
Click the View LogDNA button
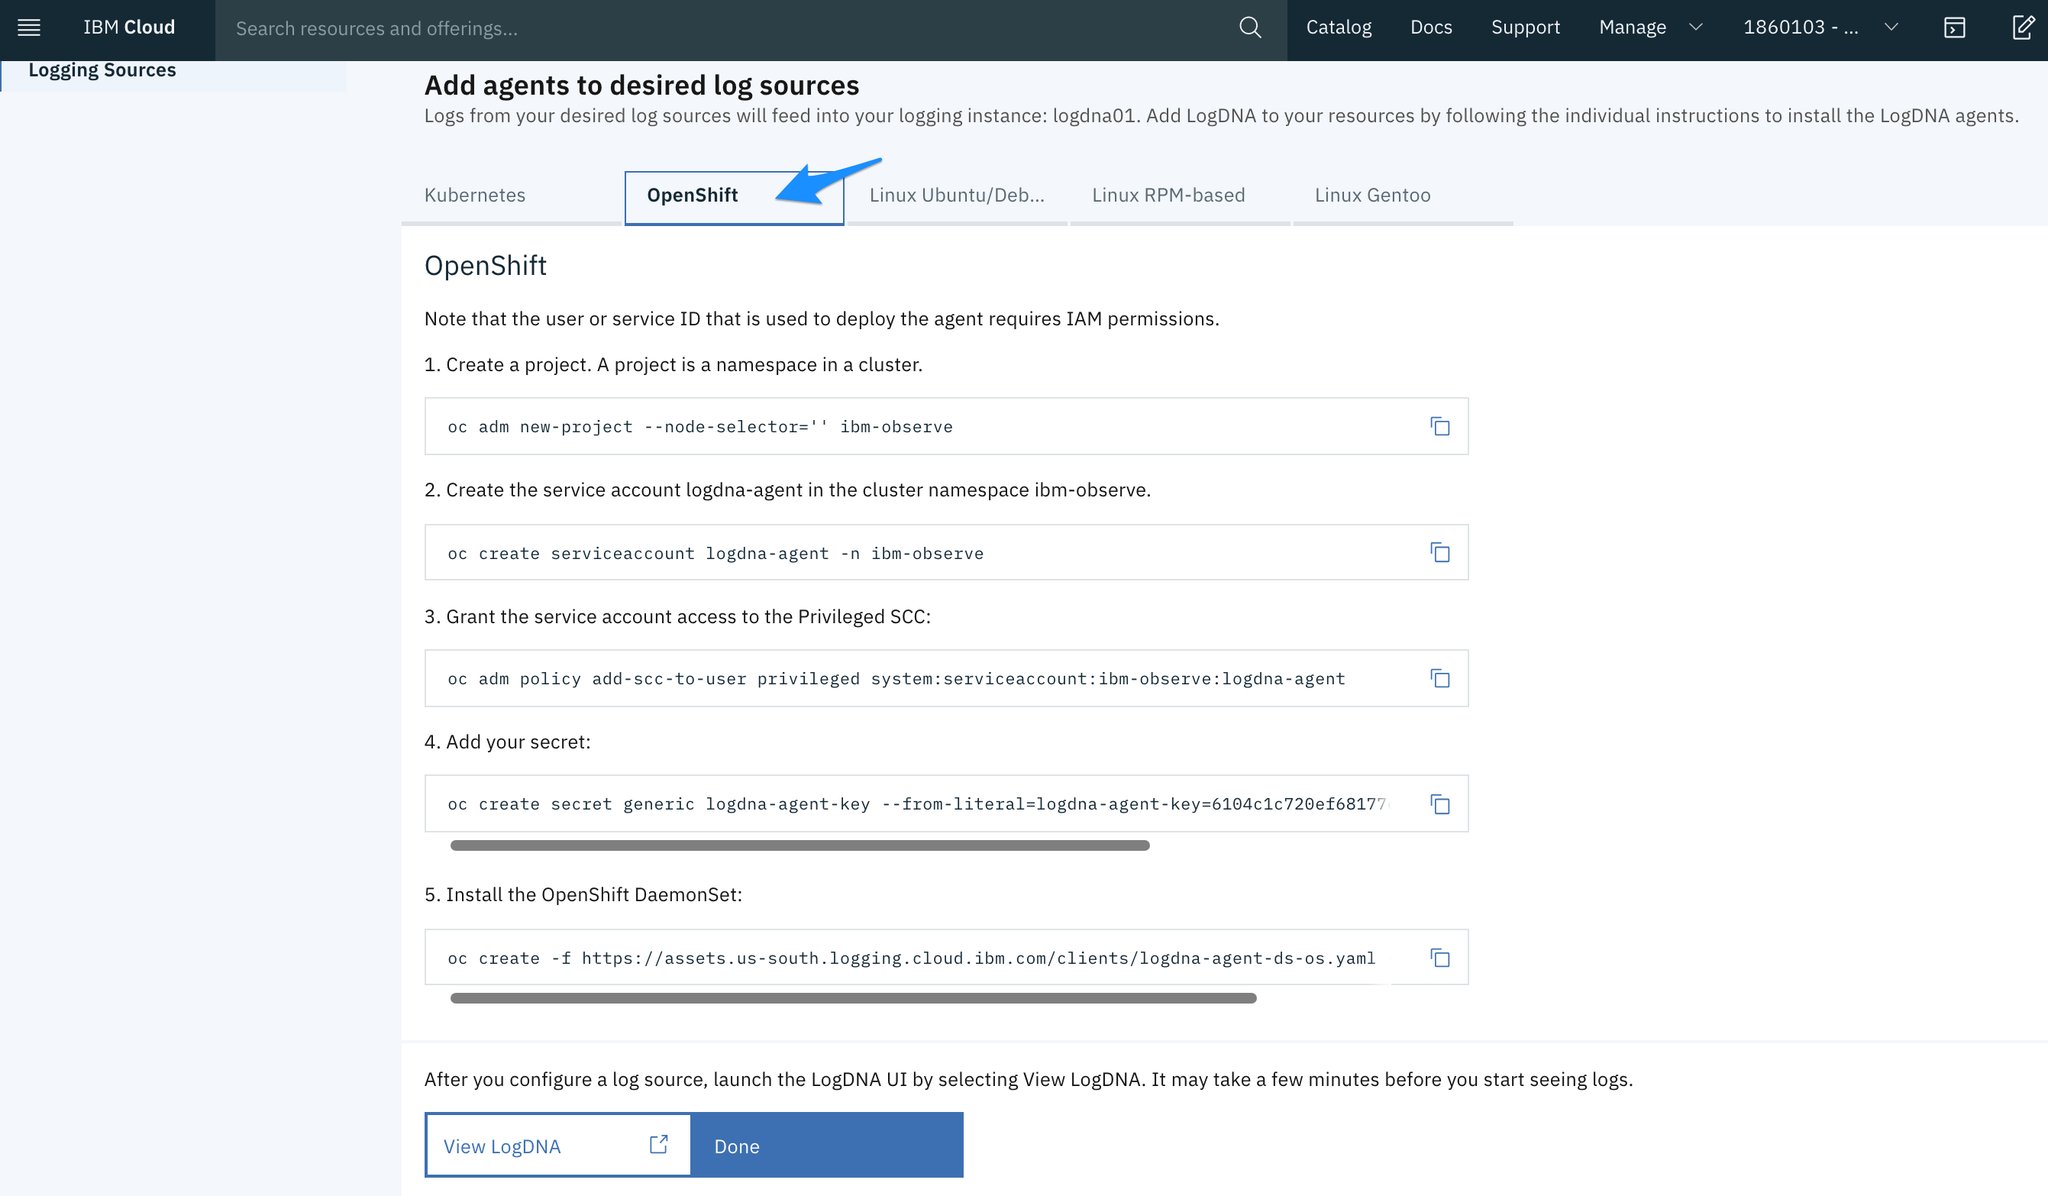552,1146
